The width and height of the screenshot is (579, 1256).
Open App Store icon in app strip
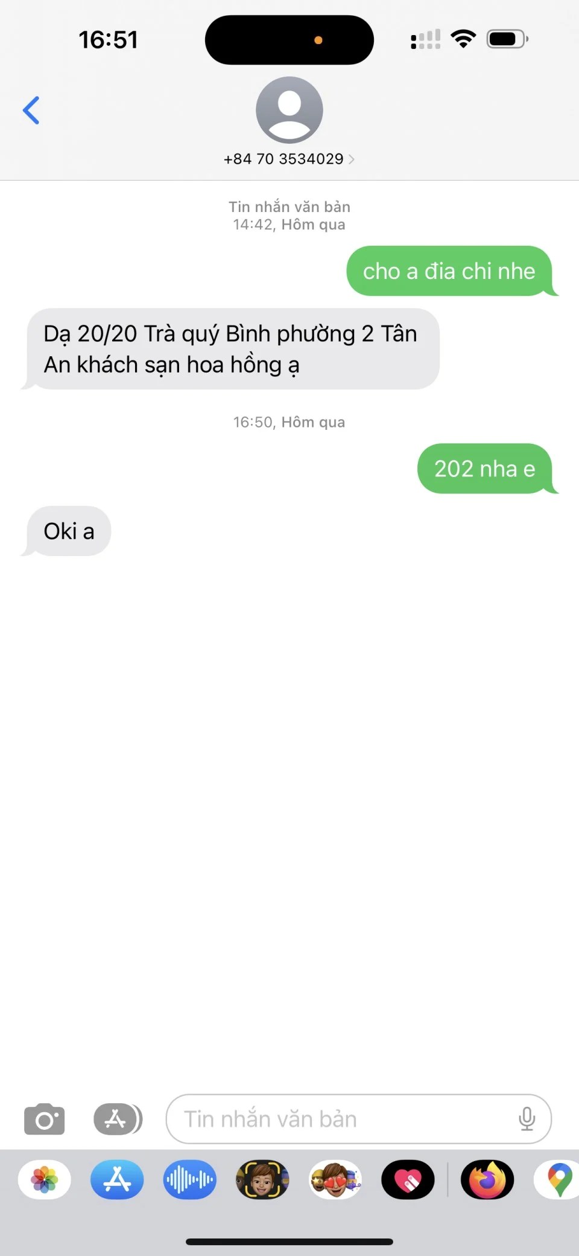[x=117, y=1179]
